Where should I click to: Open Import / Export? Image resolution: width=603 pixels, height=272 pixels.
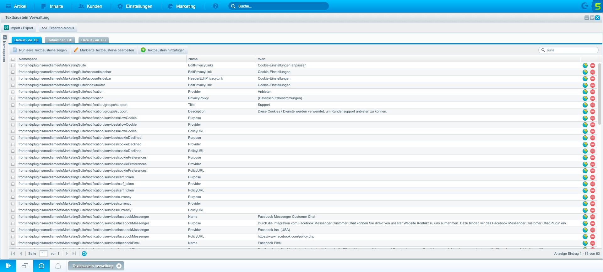point(19,28)
